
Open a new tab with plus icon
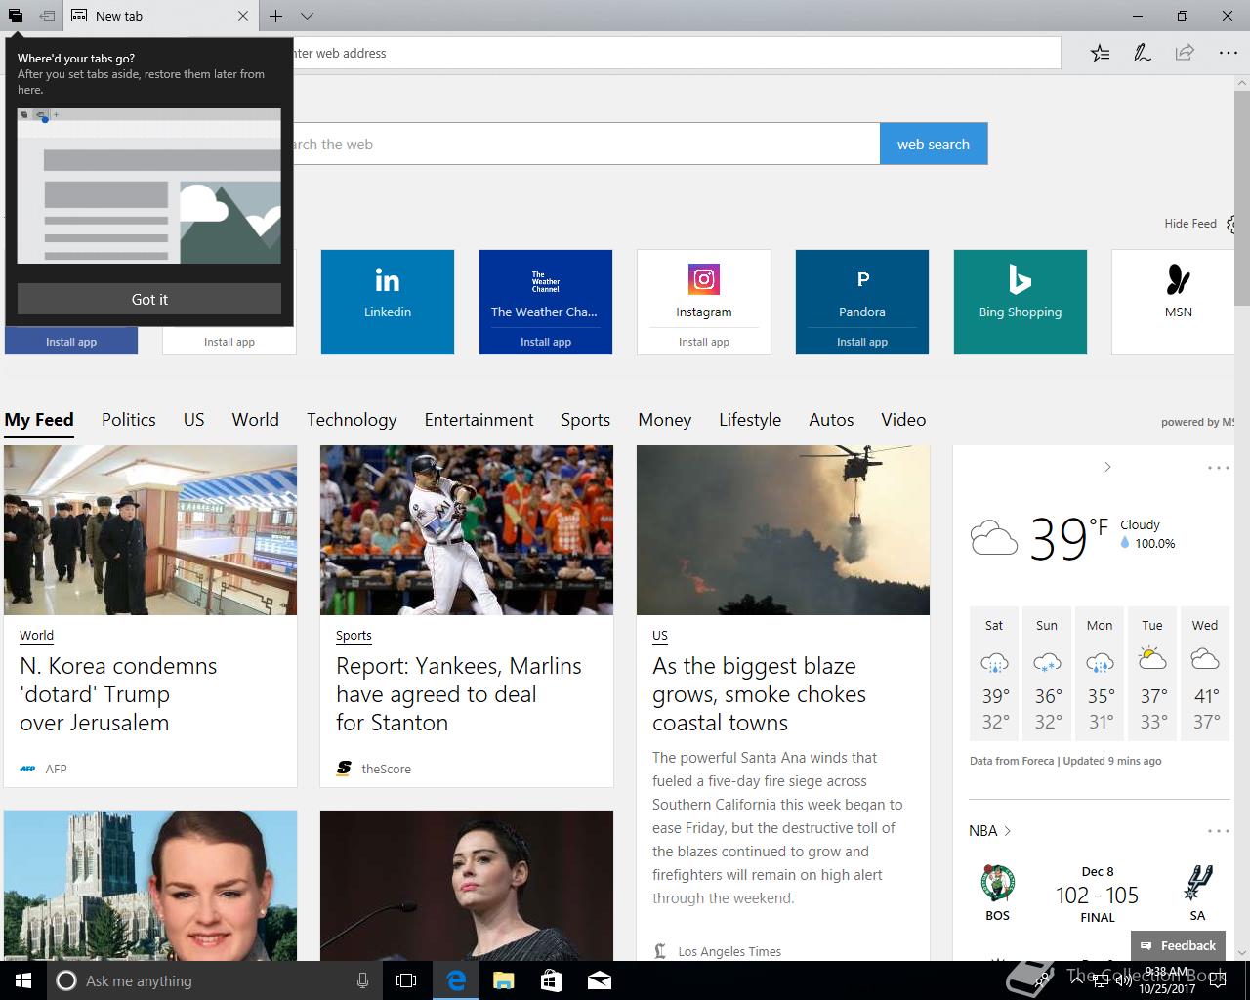coord(276,16)
